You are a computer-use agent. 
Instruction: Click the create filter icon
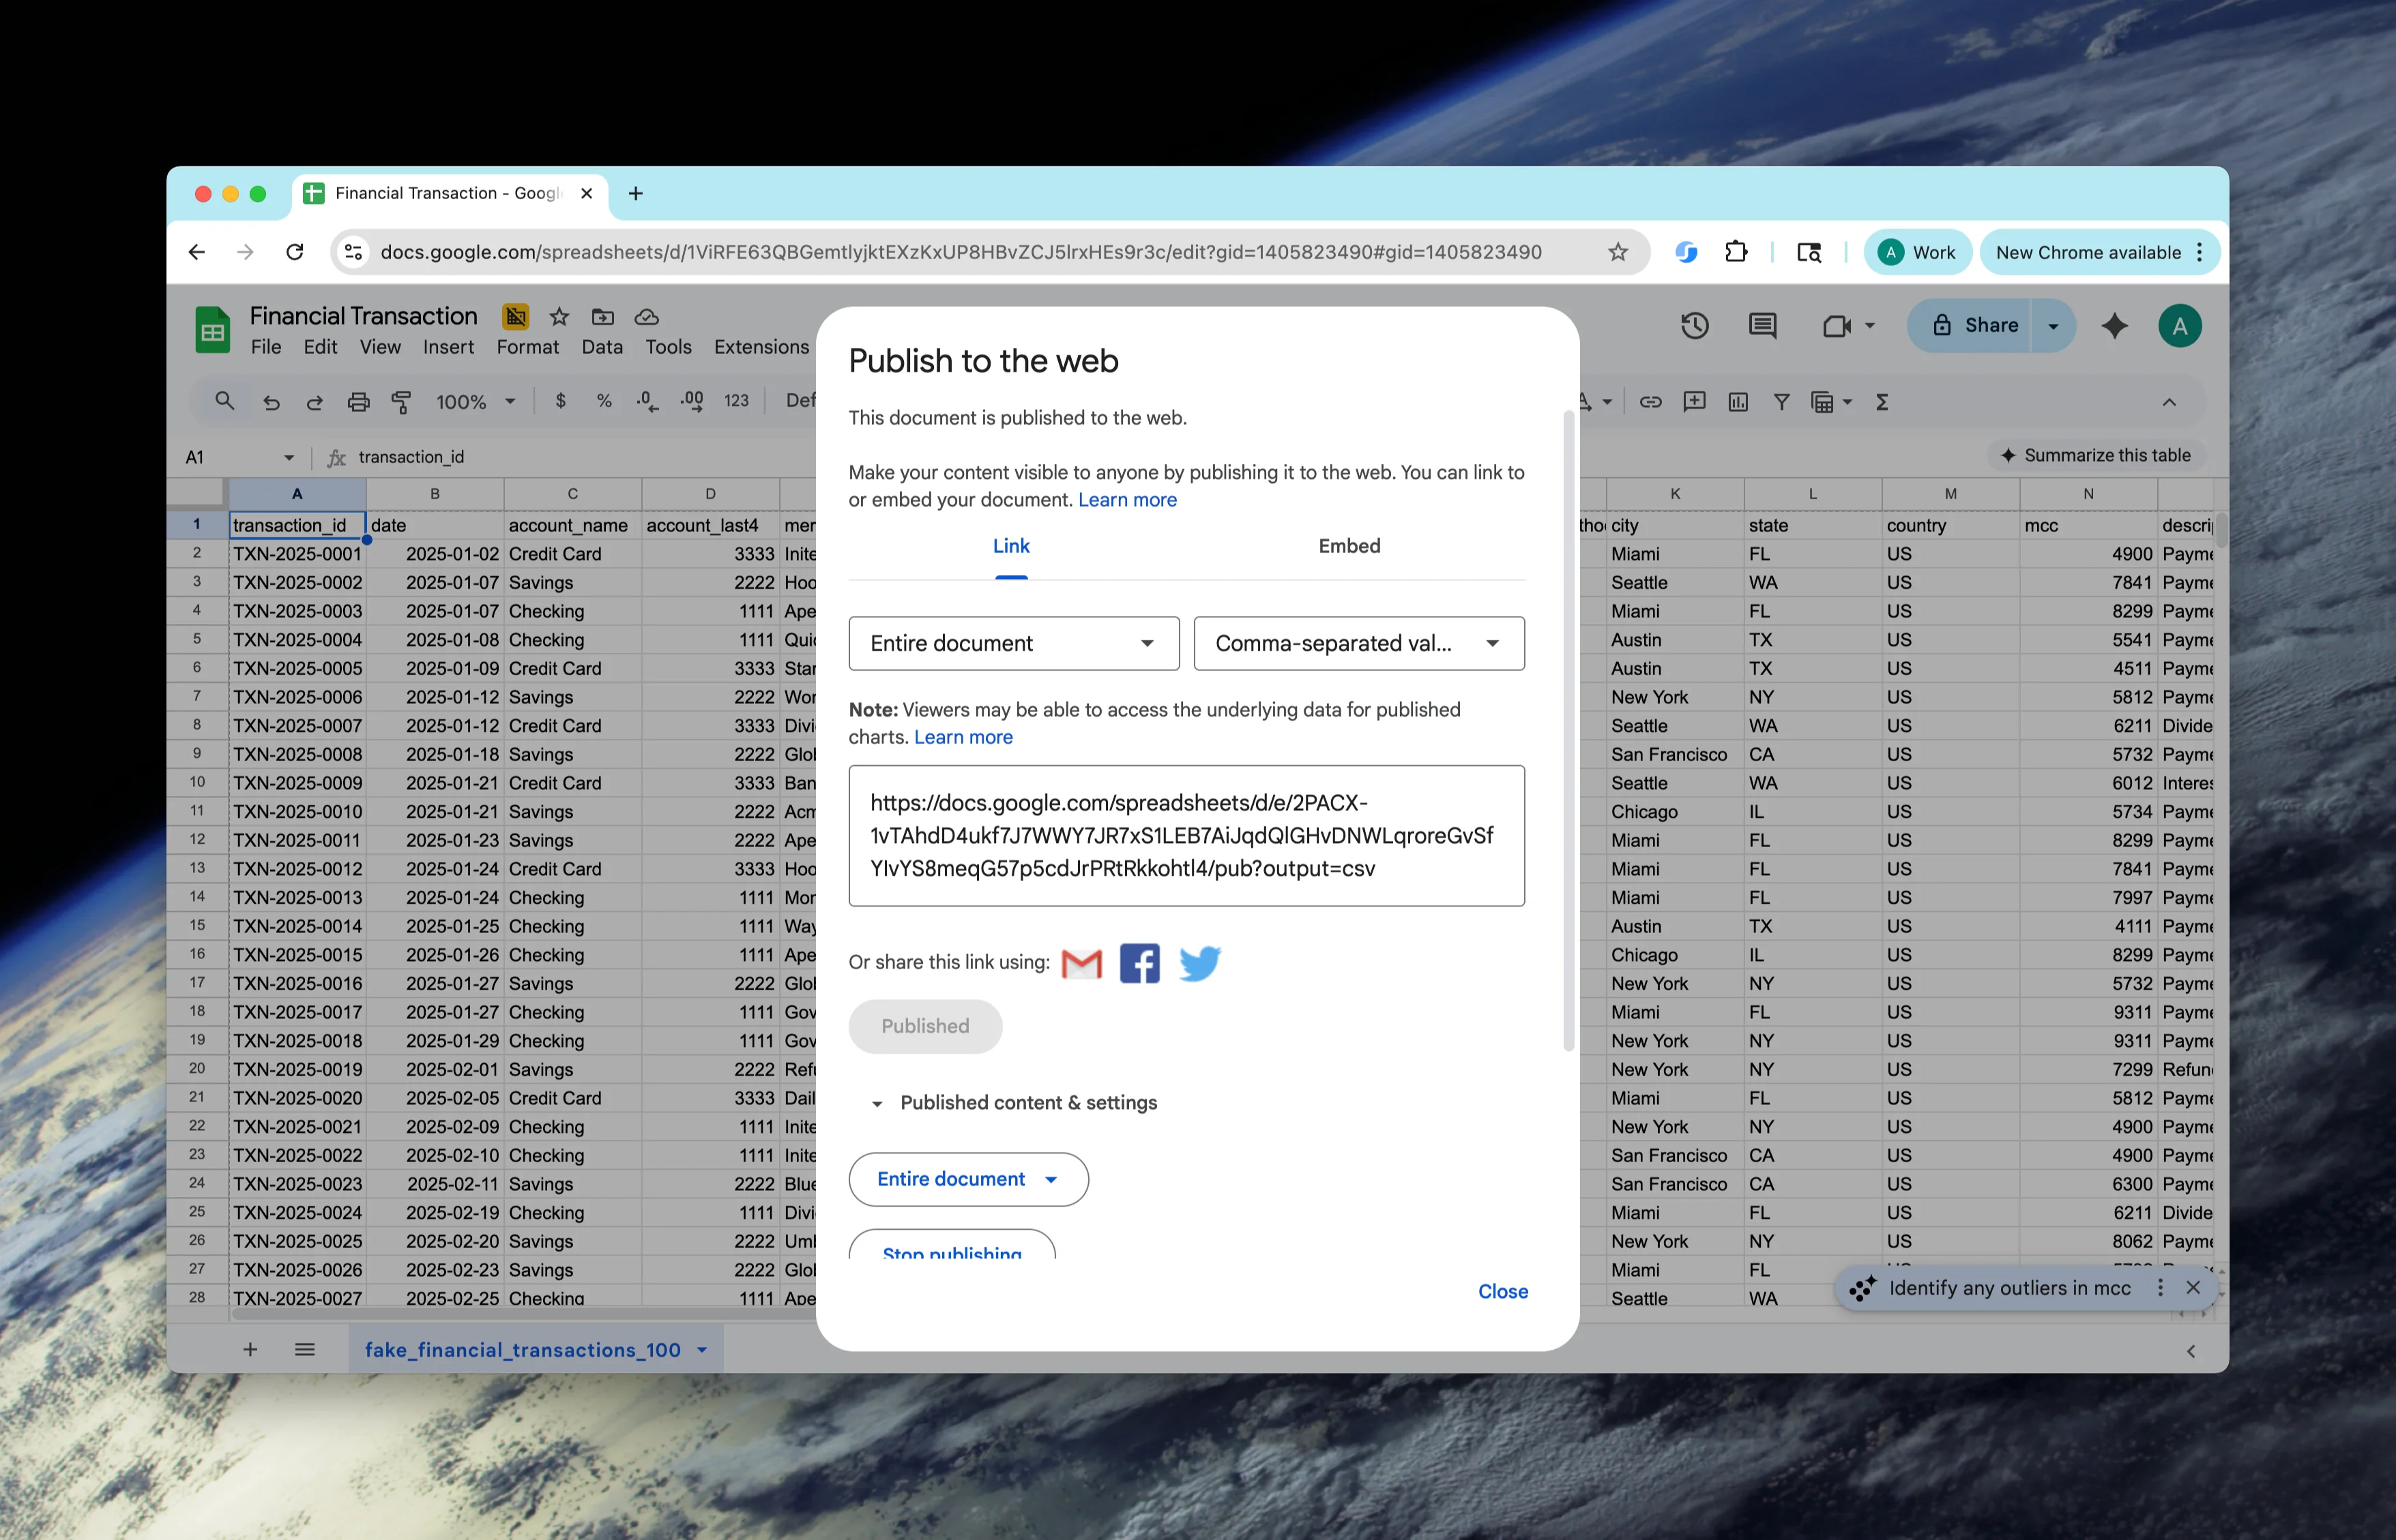click(x=1781, y=402)
